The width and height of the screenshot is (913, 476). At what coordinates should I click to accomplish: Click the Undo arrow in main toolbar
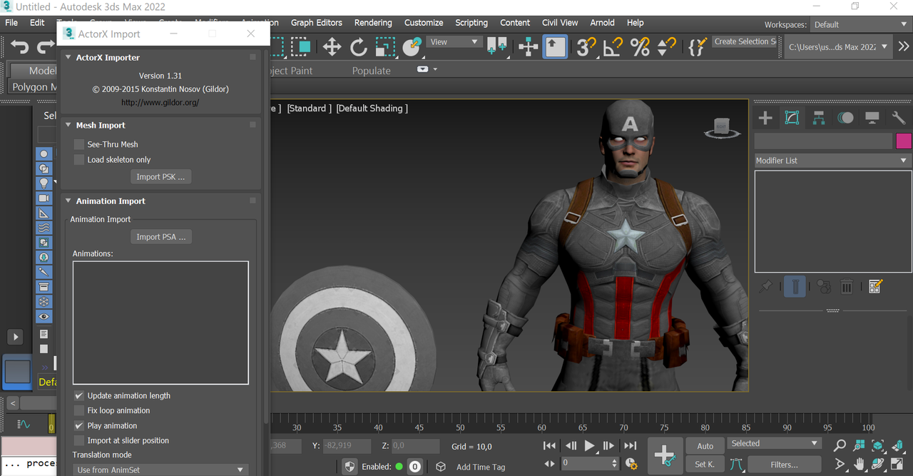(x=20, y=47)
